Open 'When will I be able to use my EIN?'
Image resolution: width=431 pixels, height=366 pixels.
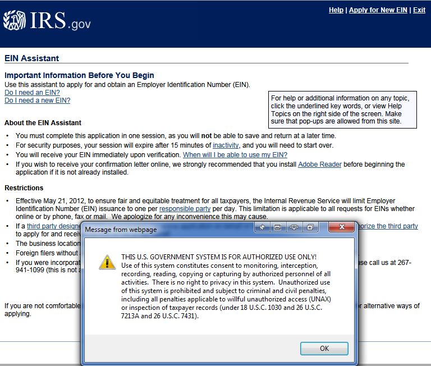click(235, 155)
